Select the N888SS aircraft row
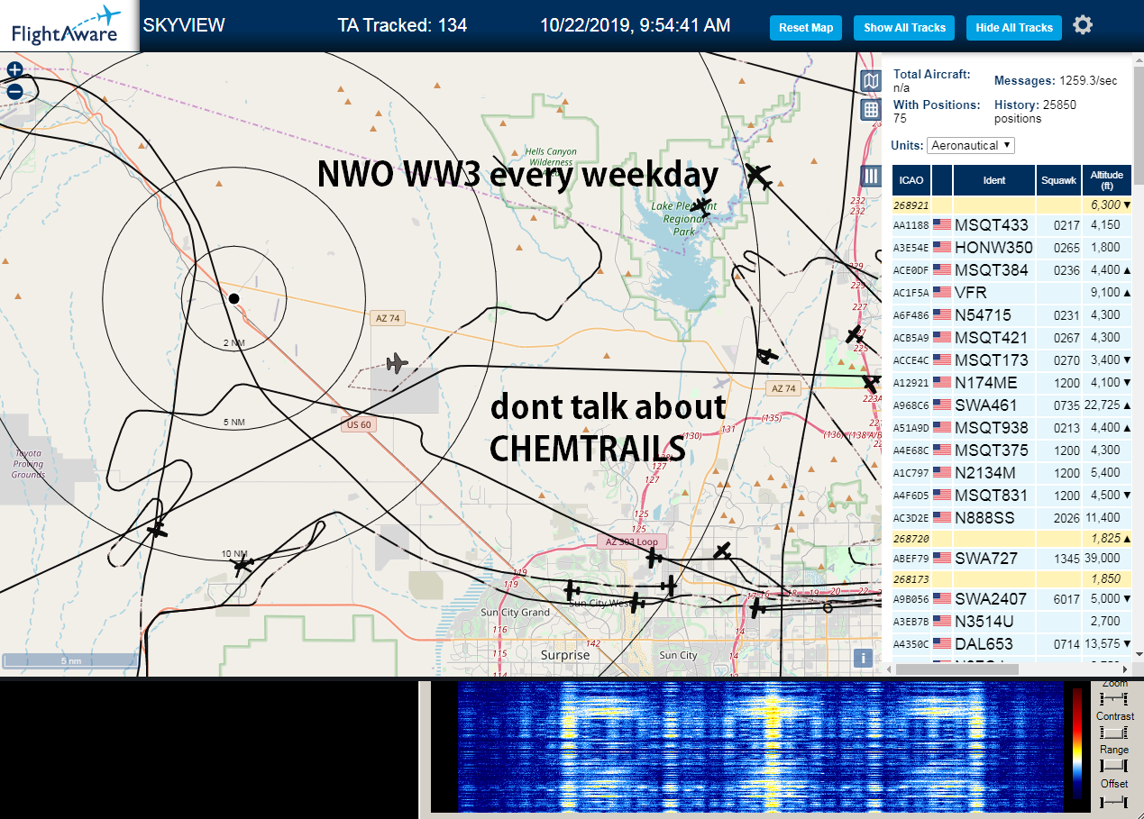Image resolution: width=1144 pixels, height=819 pixels. [x=1011, y=518]
